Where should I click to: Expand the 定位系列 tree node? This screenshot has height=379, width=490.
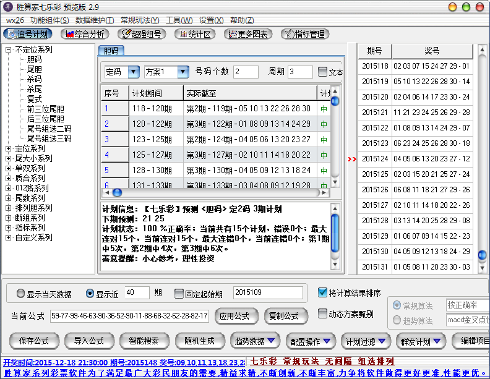8,149
